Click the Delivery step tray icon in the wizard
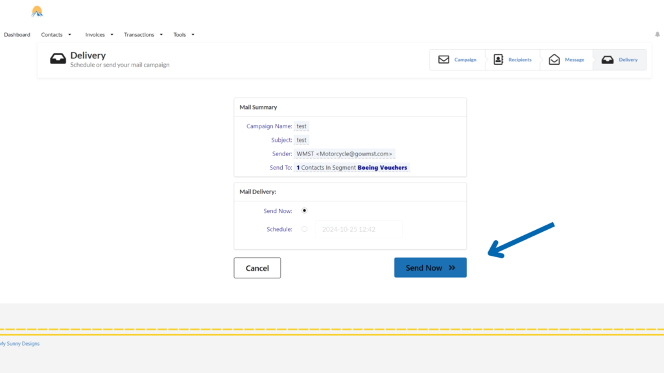664x373 pixels. tap(608, 60)
